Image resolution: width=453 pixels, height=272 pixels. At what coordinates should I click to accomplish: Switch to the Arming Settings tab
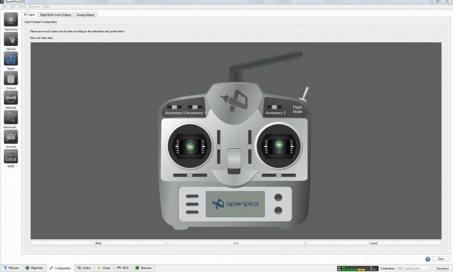(x=85, y=15)
